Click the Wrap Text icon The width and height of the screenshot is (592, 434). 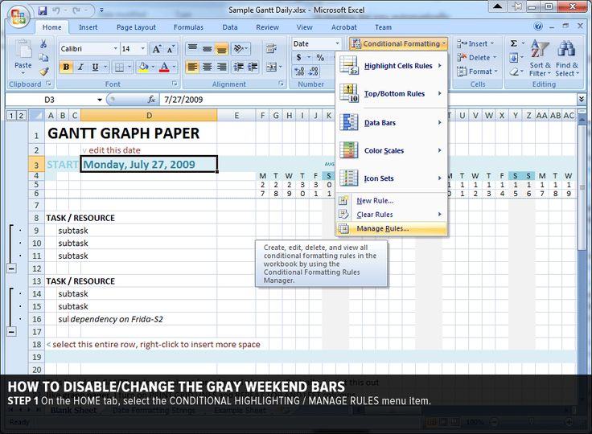coord(271,48)
